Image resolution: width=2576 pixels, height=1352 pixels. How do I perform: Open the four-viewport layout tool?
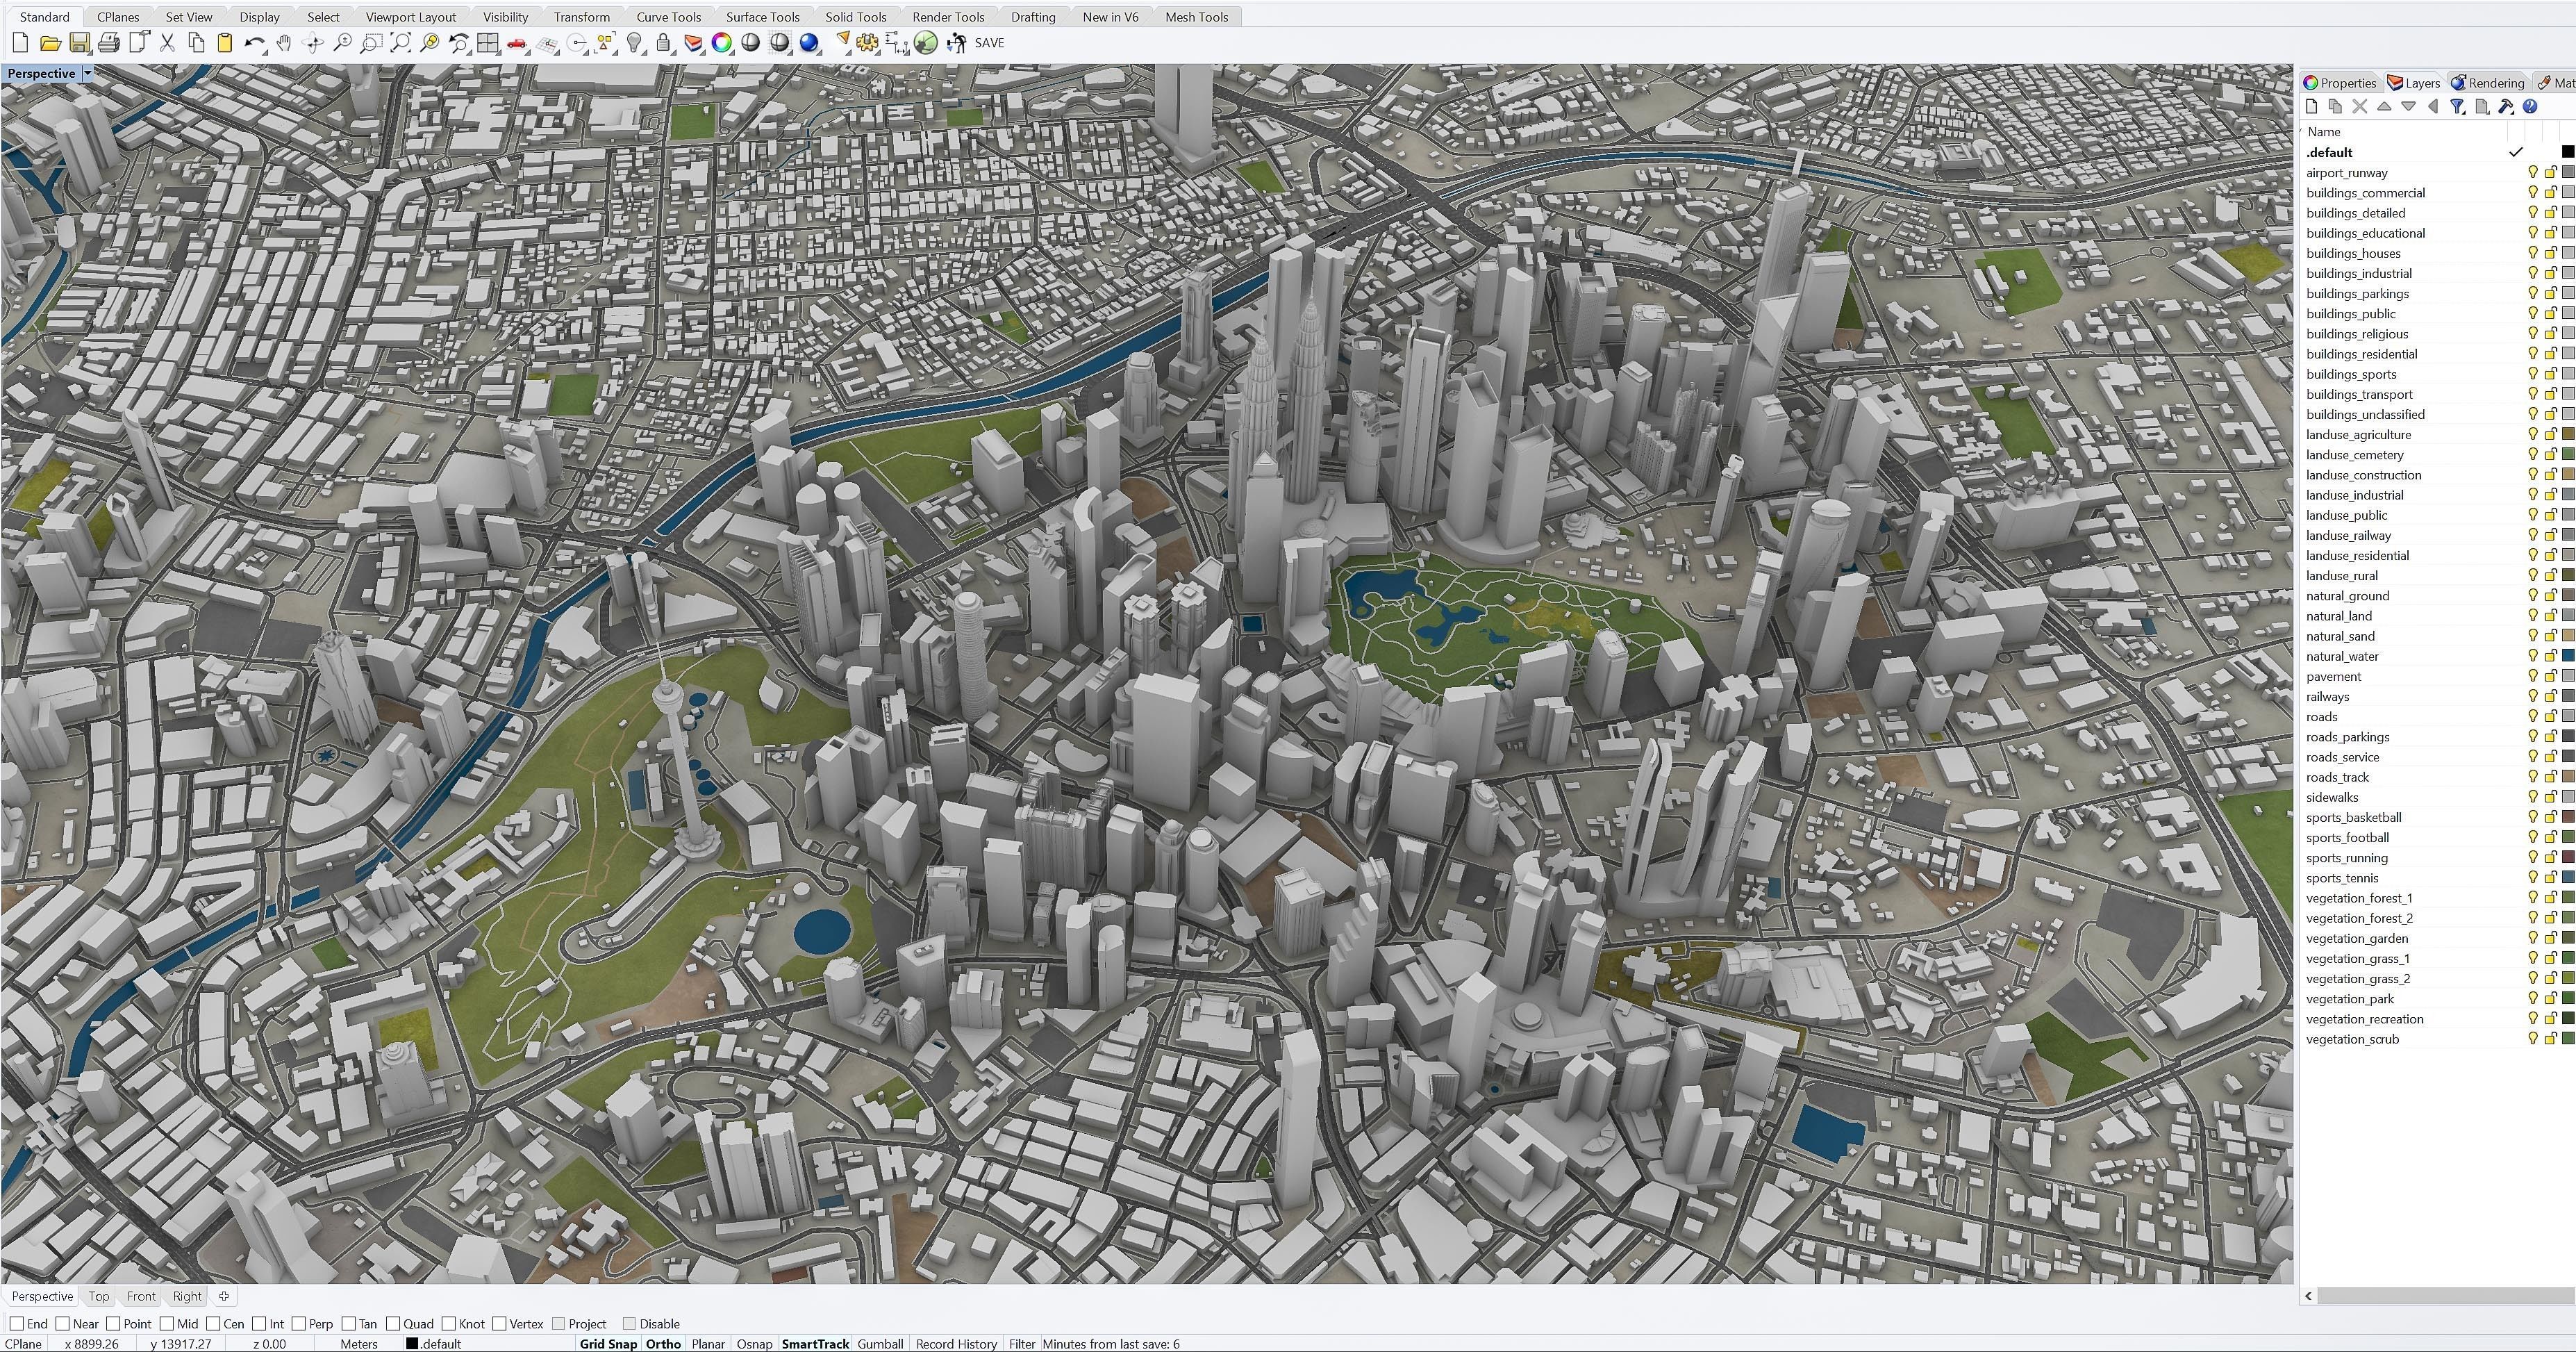tap(488, 42)
